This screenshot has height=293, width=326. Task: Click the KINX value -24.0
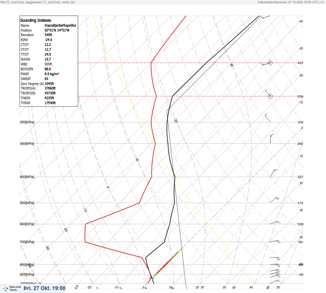48,40
